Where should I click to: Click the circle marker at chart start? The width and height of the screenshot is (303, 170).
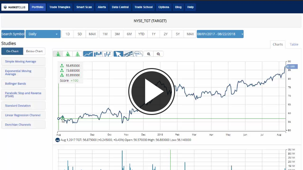click(x=58, y=119)
